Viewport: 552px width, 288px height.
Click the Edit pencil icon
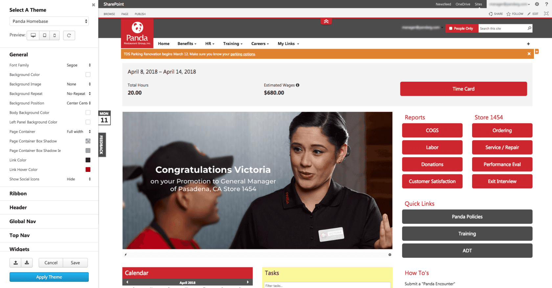click(529, 14)
